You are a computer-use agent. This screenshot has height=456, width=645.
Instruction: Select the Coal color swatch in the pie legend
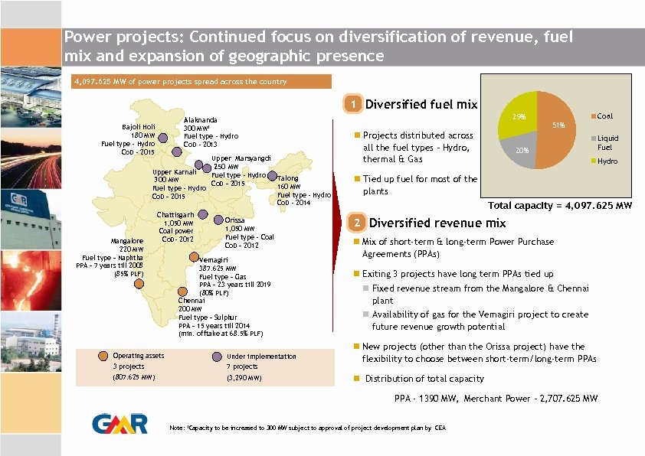click(593, 116)
